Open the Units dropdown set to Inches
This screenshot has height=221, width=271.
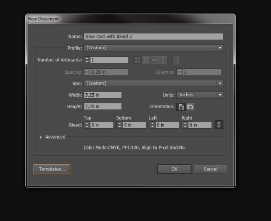pos(200,95)
